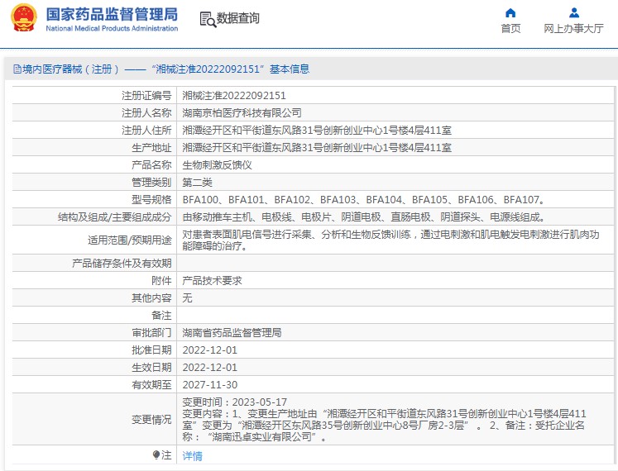Click the user icon above 网上办事大厅
This screenshot has height=471, width=618.
point(573,12)
